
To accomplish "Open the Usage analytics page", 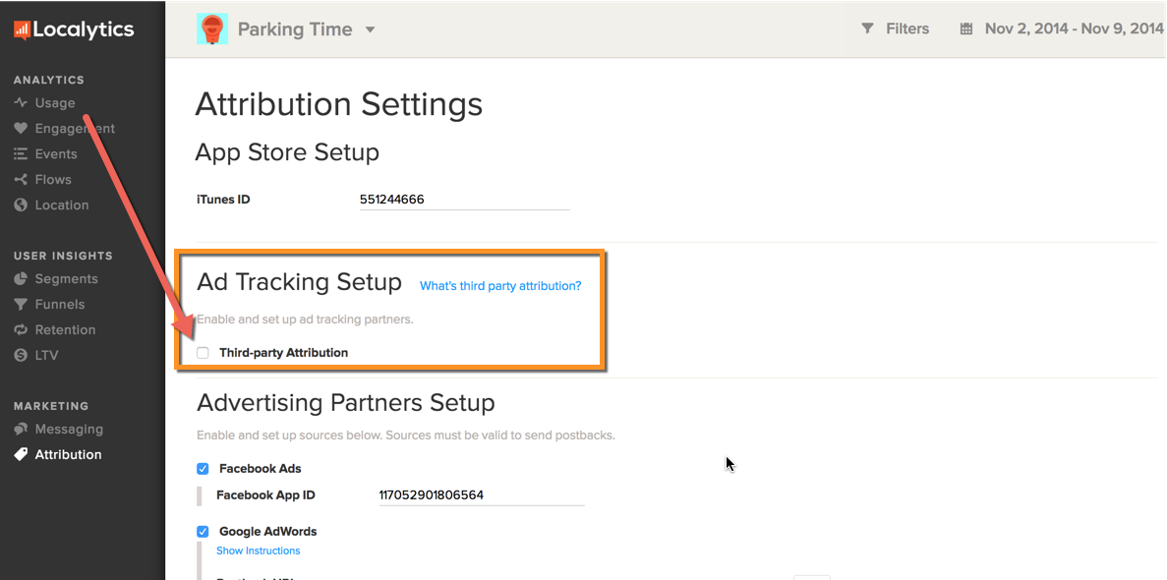I will pyautogui.click(x=55, y=103).
